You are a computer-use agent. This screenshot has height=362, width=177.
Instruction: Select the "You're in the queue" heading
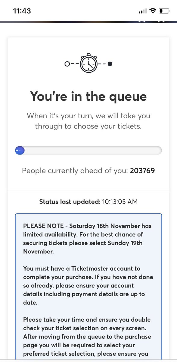pyautogui.click(x=88, y=96)
